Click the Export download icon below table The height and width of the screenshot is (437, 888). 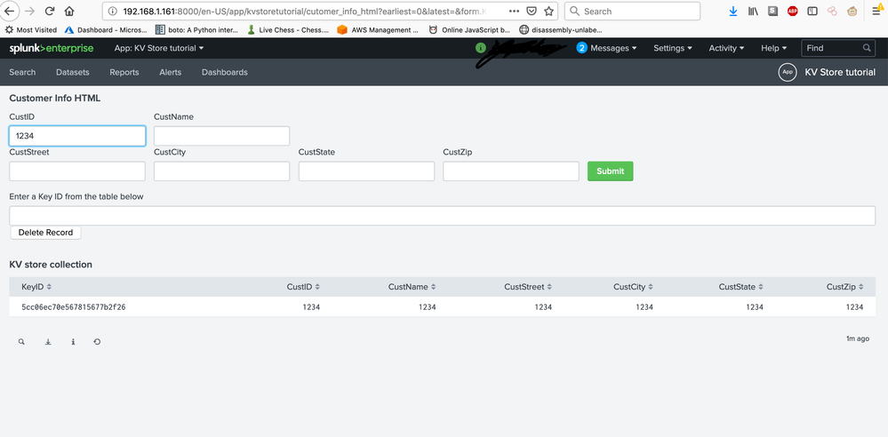[48, 341]
